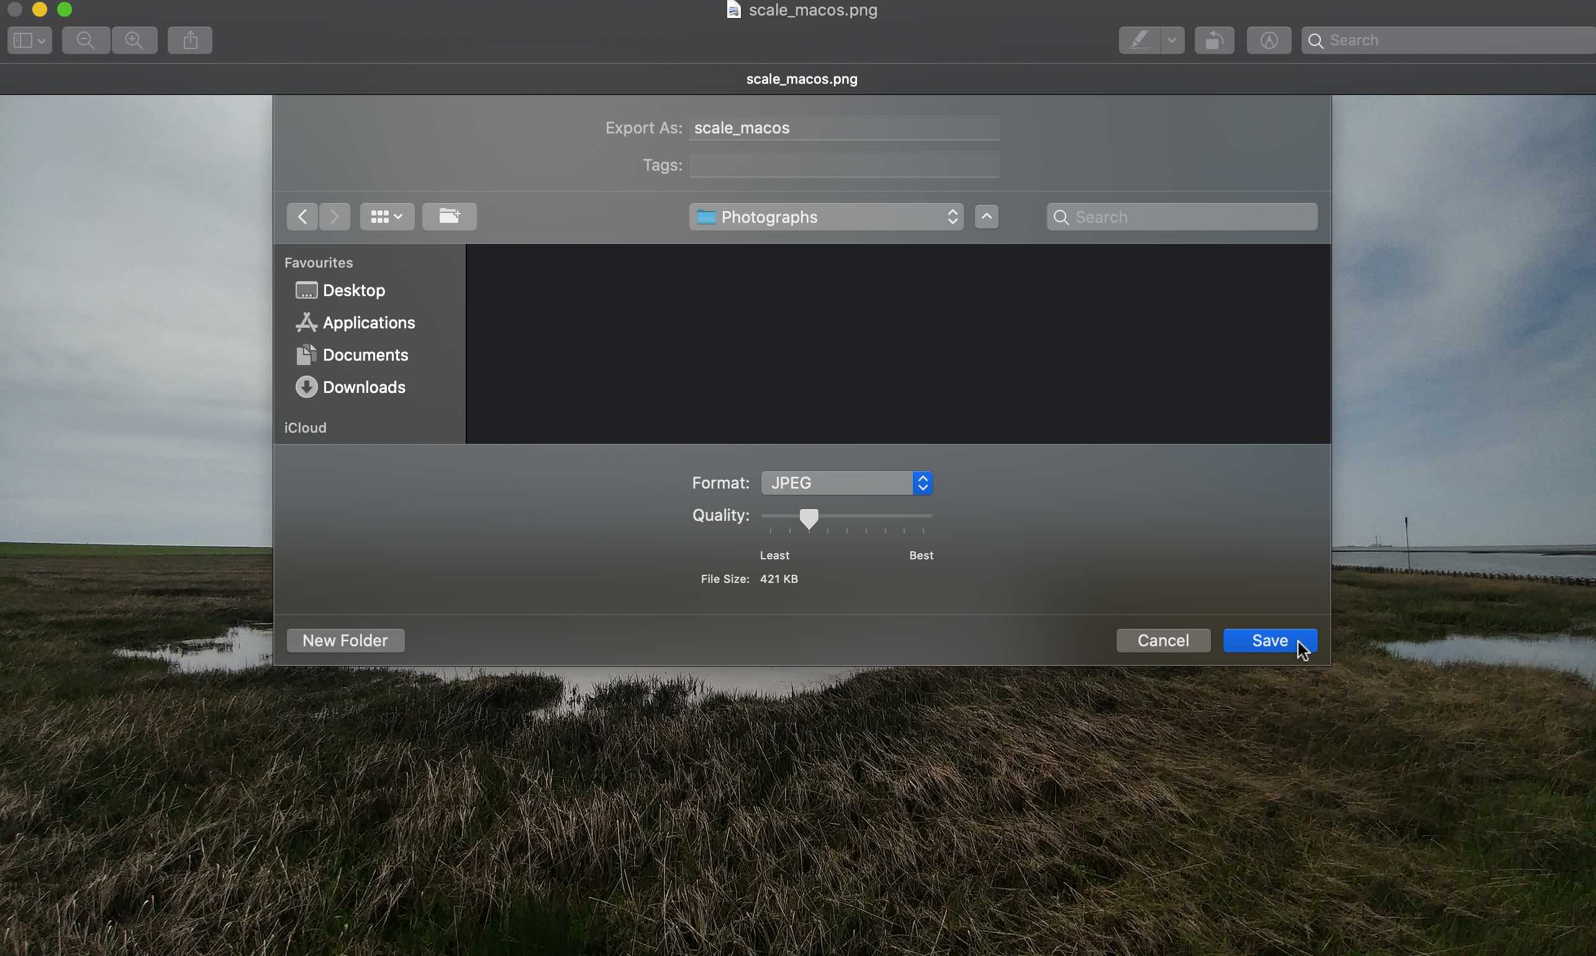This screenshot has height=956, width=1596.
Task: Drag the JPEG quality slider
Action: (x=808, y=519)
